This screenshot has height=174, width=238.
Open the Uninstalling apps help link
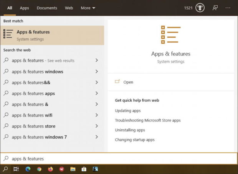(130, 130)
